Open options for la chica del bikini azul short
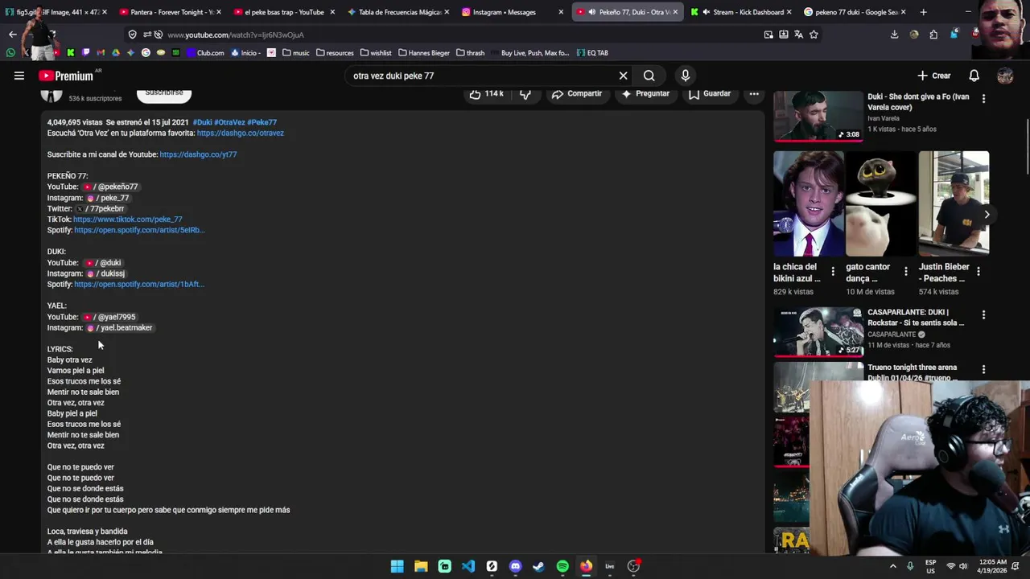This screenshot has height=579, width=1030. [x=833, y=272]
